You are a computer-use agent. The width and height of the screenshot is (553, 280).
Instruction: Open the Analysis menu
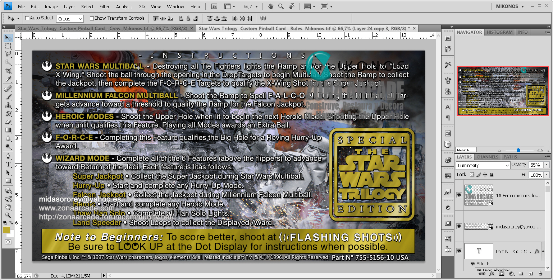[x=124, y=6]
